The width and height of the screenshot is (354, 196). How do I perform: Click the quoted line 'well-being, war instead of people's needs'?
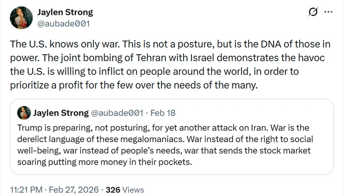[x=164, y=151]
